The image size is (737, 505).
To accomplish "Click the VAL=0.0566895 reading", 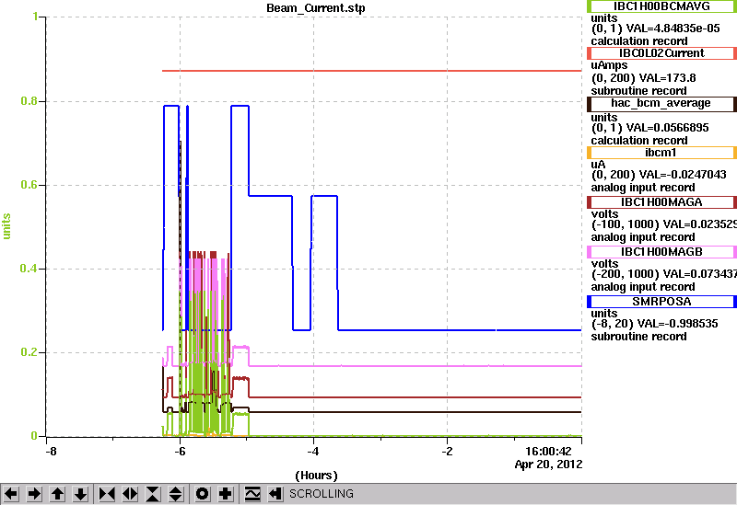I will [667, 128].
